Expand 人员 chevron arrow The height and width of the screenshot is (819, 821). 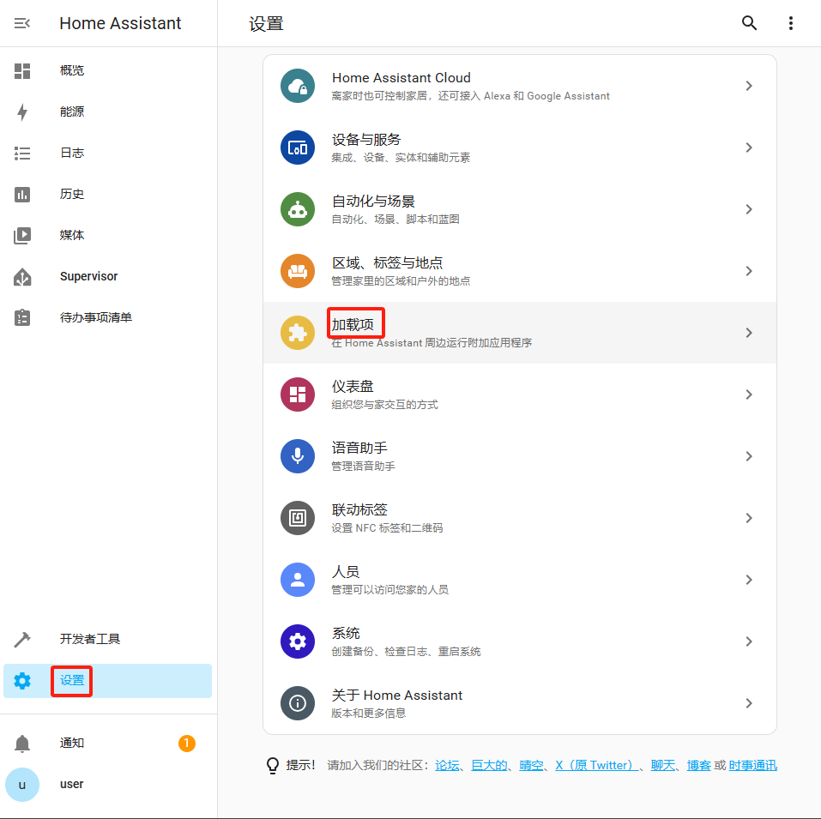(x=749, y=580)
